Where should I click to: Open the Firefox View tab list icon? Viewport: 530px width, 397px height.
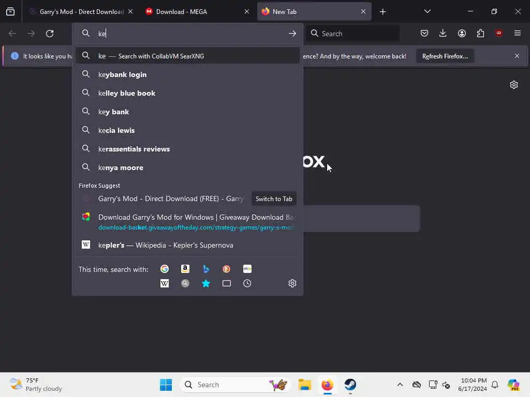(x=10, y=11)
